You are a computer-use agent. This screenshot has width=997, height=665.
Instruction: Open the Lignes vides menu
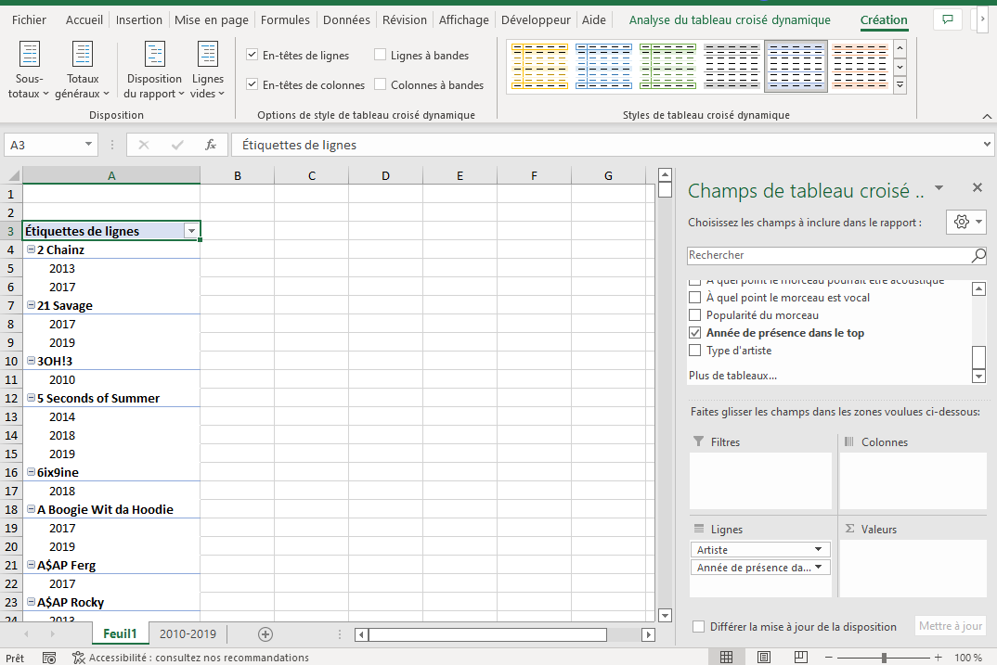click(x=208, y=70)
